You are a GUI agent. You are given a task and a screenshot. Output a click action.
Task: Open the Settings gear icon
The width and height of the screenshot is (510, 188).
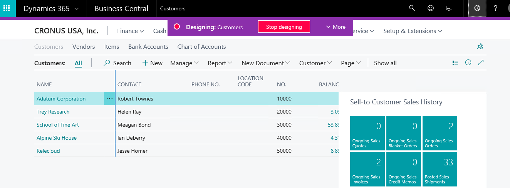point(477,8)
